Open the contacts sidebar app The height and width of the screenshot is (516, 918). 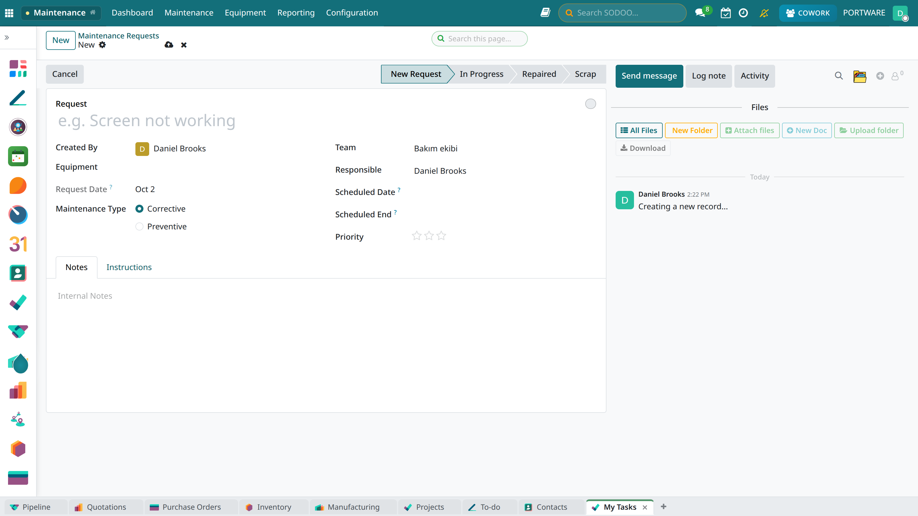18,273
